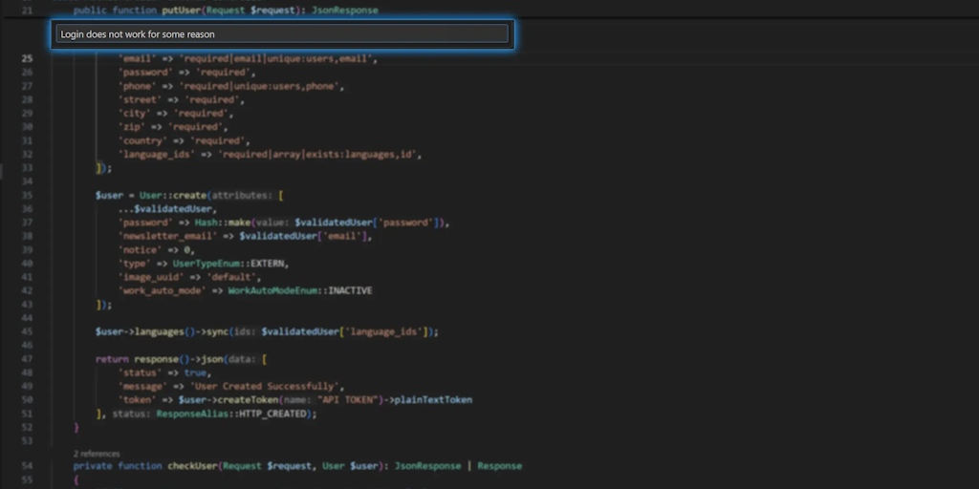Screen dimensions: 979x489
Task: Open the '2 references' code lens link
Action: (x=97, y=454)
